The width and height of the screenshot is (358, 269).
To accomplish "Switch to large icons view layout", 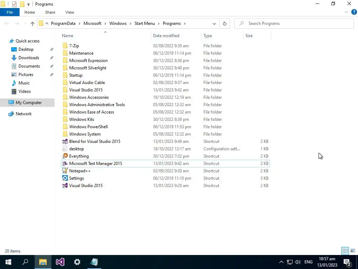I will tap(353, 251).
